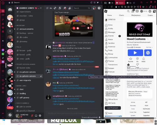Reload the Discord panel
Image resolution: width=157 pixels, height=125 pixels.
click(x=91, y=2)
